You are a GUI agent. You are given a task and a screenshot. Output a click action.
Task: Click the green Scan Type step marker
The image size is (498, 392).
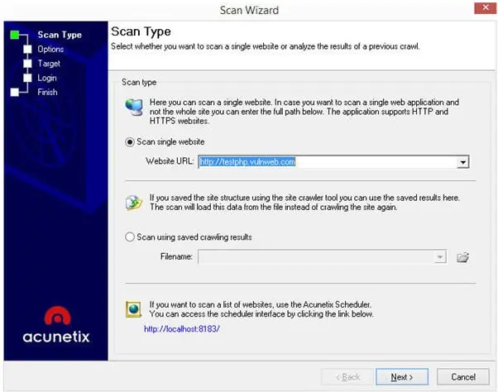pyautogui.click(x=14, y=35)
